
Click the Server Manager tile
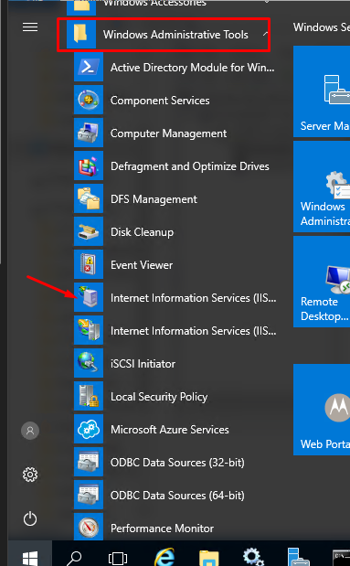coord(322,91)
